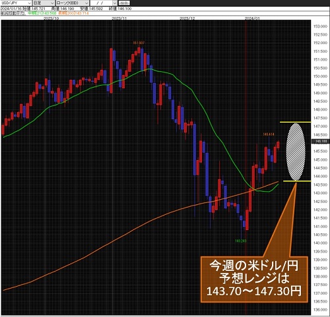
Task: Click the 2023/12 date axis label
Action: click(187, 18)
